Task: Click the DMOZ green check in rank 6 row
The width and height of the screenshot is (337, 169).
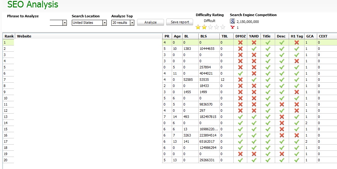Action: coord(240,74)
